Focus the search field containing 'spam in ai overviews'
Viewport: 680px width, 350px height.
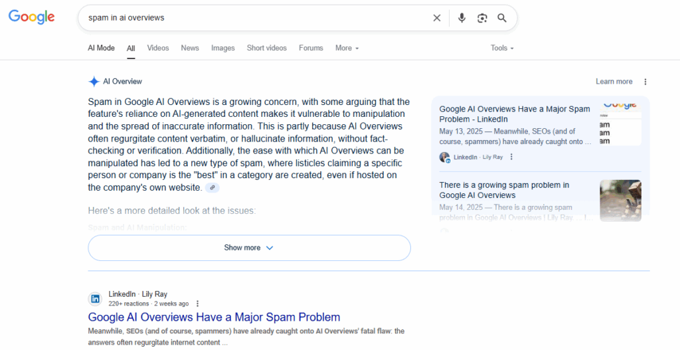256,18
